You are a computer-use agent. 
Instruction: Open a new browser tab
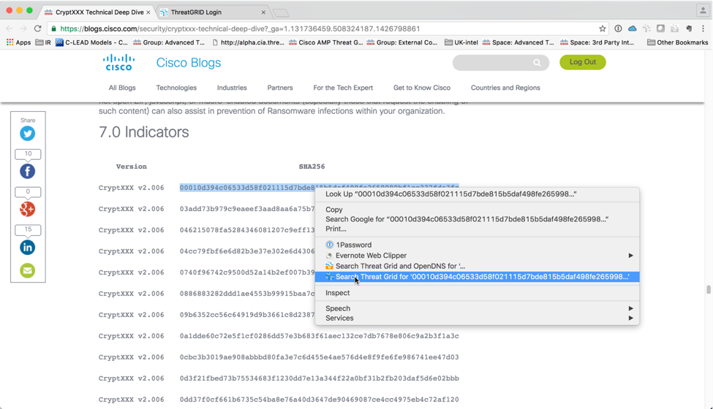tap(281, 13)
